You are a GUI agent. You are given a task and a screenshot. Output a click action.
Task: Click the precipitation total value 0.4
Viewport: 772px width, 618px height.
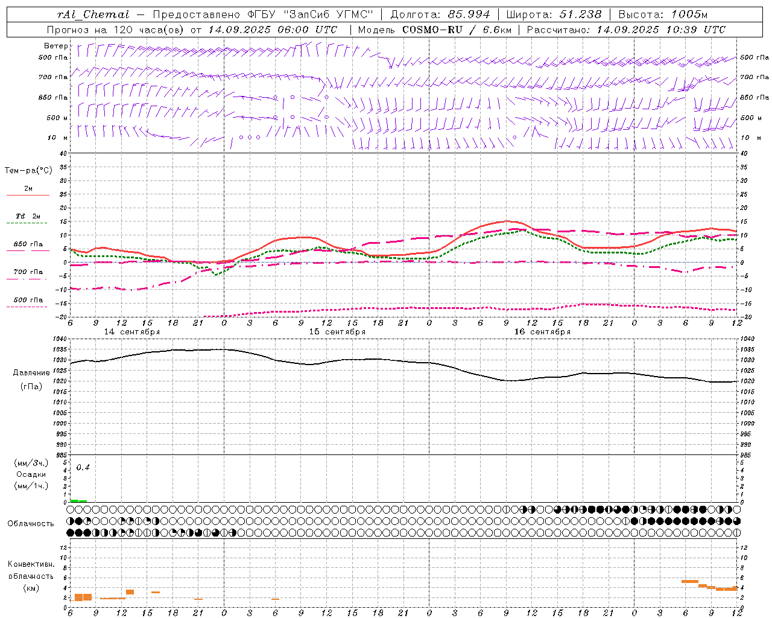click(83, 468)
